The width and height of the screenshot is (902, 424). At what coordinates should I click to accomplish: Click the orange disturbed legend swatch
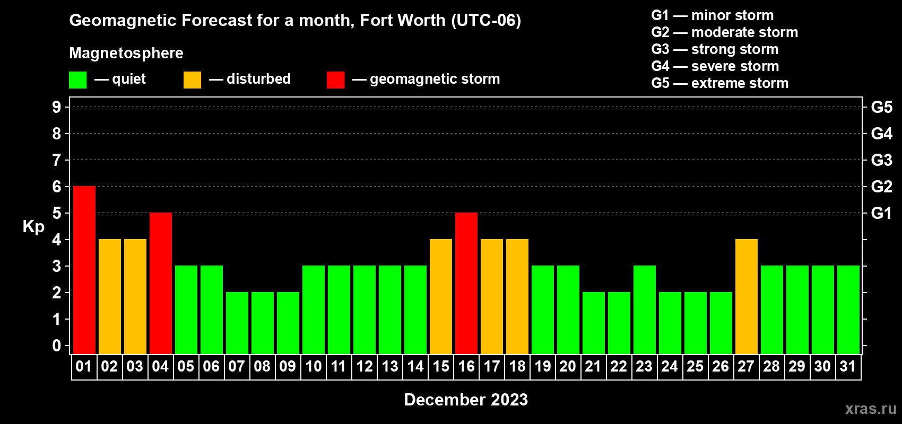click(192, 80)
